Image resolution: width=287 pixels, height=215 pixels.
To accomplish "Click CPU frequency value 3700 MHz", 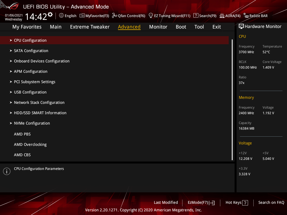I will pos(246,52).
